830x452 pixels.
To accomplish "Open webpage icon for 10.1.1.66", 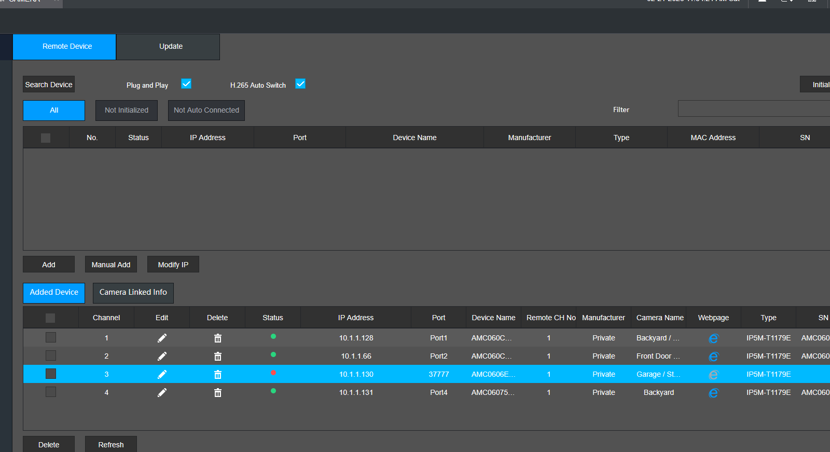I will 713,357.
